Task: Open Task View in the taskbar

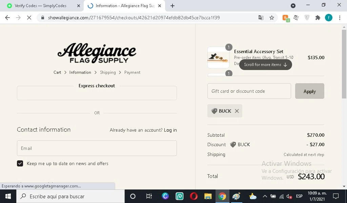Action: 149,196
